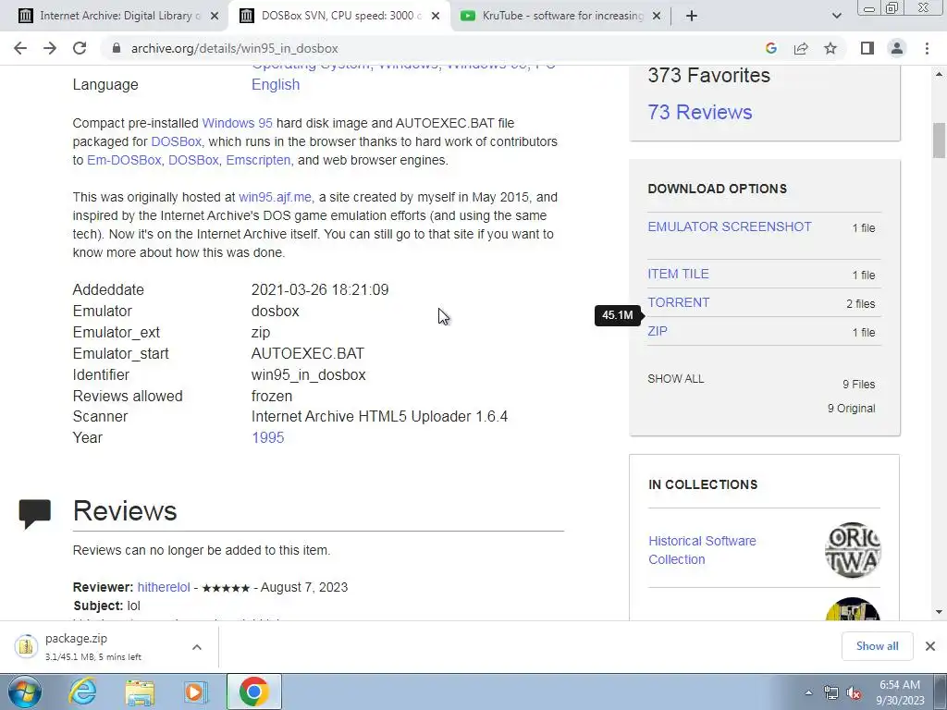Close the downloads bar

click(930, 646)
